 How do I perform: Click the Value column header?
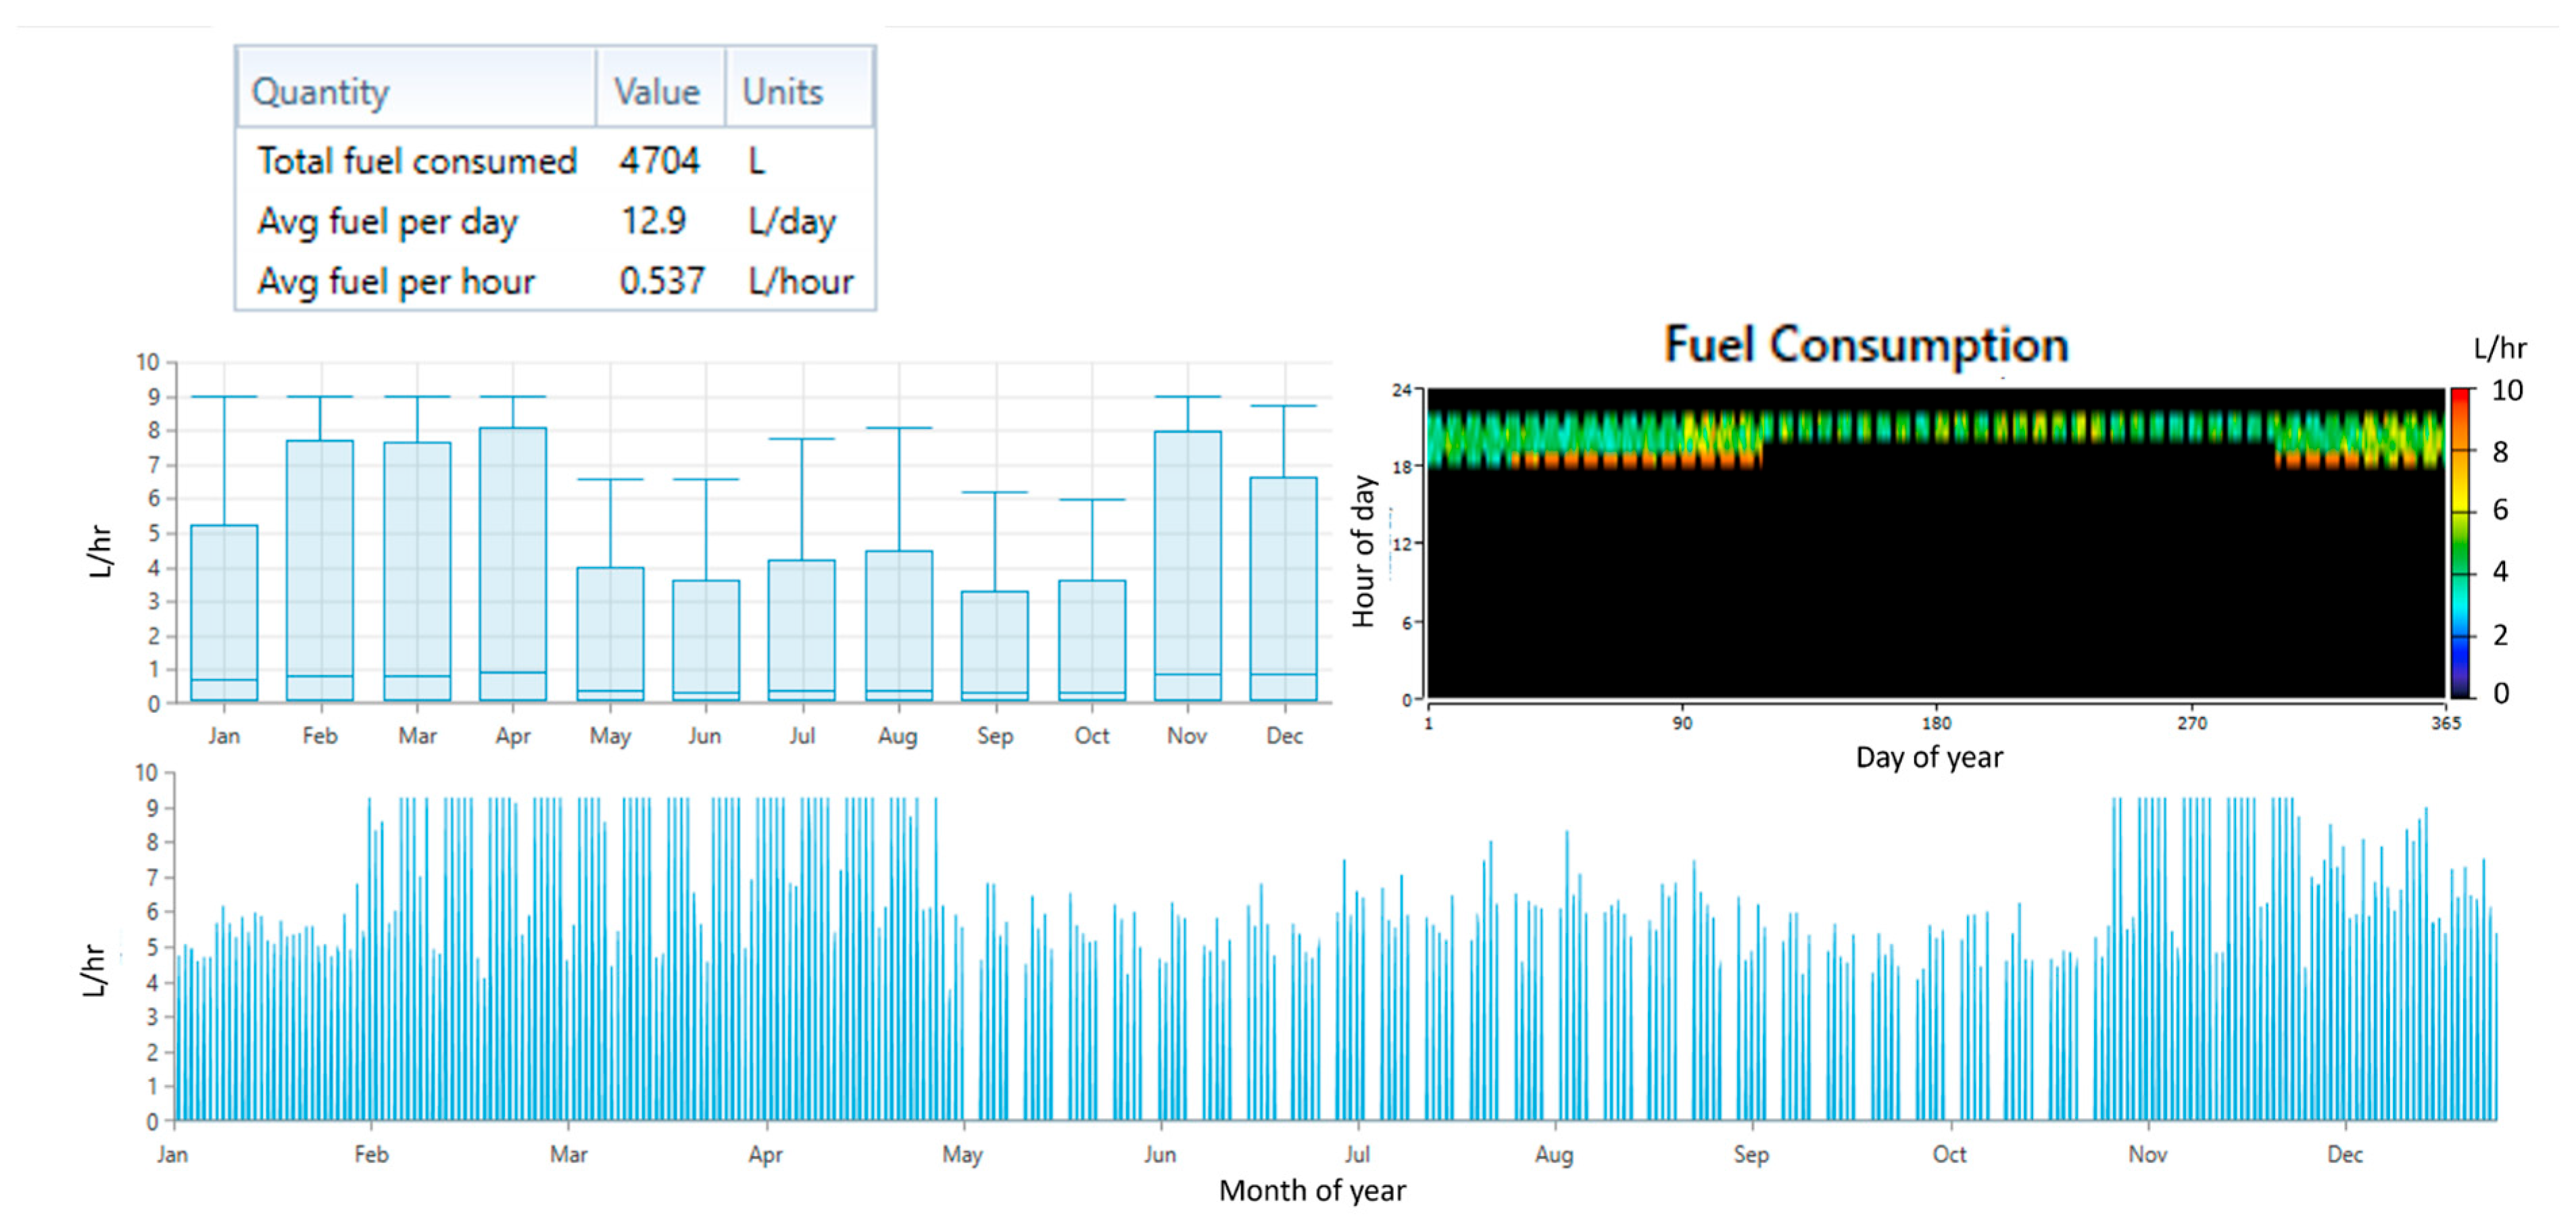coord(658,92)
